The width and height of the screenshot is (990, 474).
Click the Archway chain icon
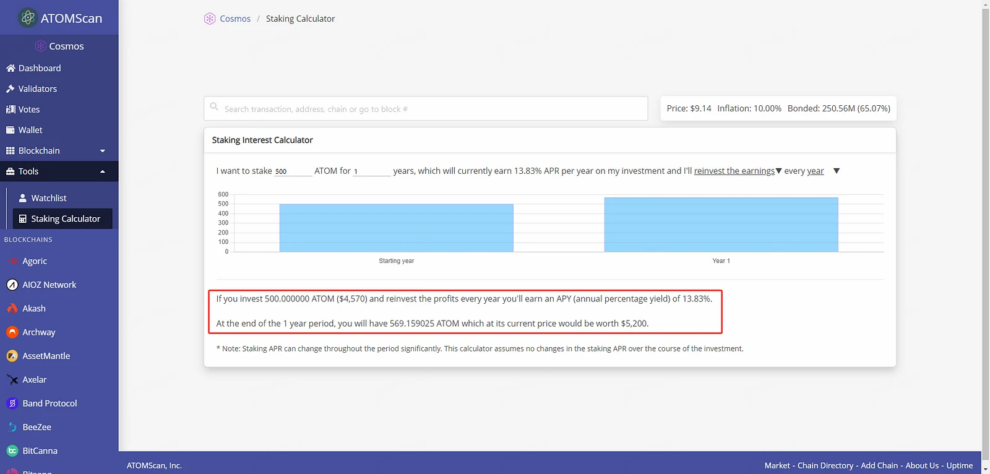click(12, 332)
